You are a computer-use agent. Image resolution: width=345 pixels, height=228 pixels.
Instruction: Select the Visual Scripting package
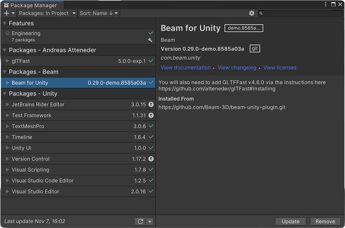[30, 170]
